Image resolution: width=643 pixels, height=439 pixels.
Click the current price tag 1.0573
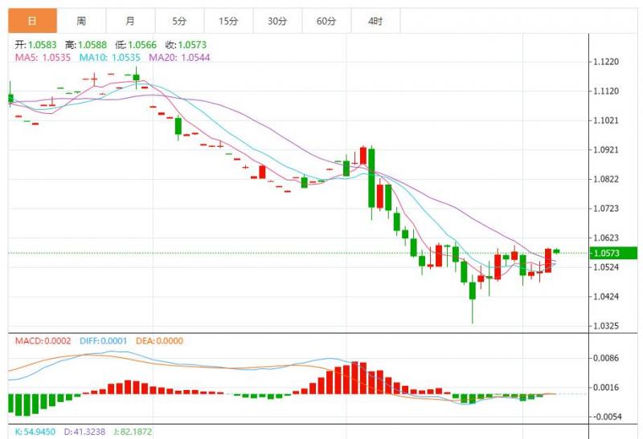(x=613, y=253)
